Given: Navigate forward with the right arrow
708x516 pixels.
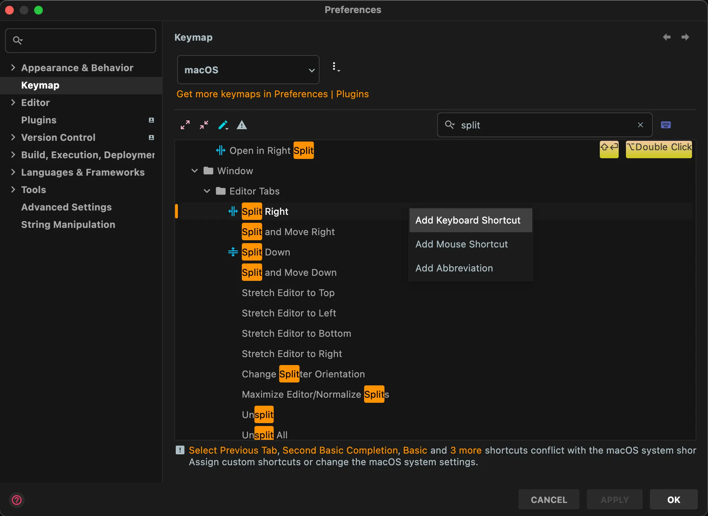Looking at the screenshot, I should pyautogui.click(x=685, y=37).
